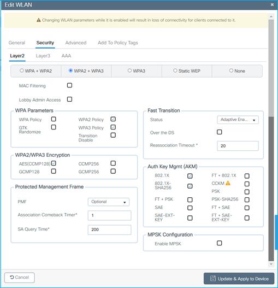Viewport: 278px width, 288px height.
Task: Check the GCMP128 encryption box
Action: click(x=54, y=171)
